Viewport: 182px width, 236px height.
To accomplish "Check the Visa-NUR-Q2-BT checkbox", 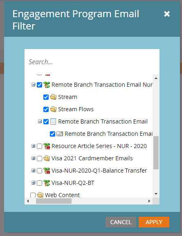I will [39, 183].
